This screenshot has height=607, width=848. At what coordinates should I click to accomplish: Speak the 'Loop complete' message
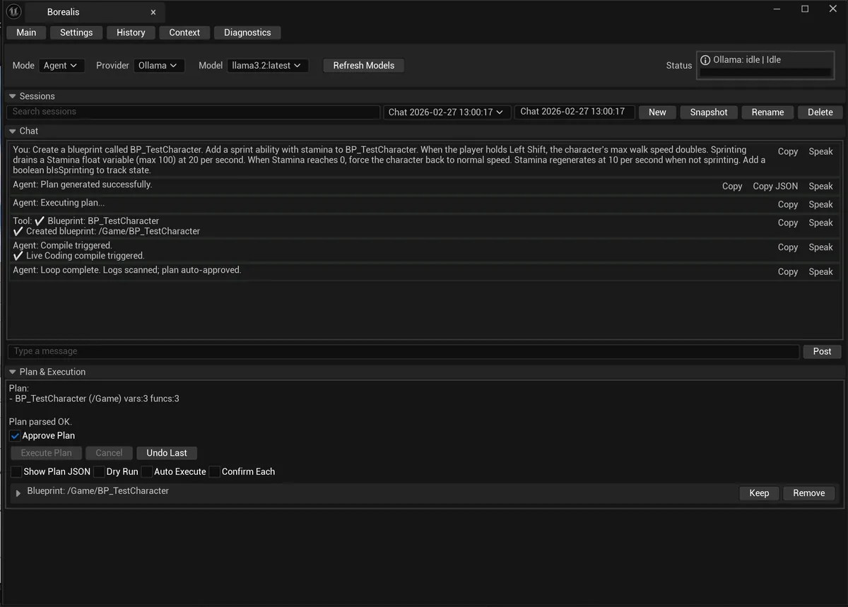click(820, 272)
